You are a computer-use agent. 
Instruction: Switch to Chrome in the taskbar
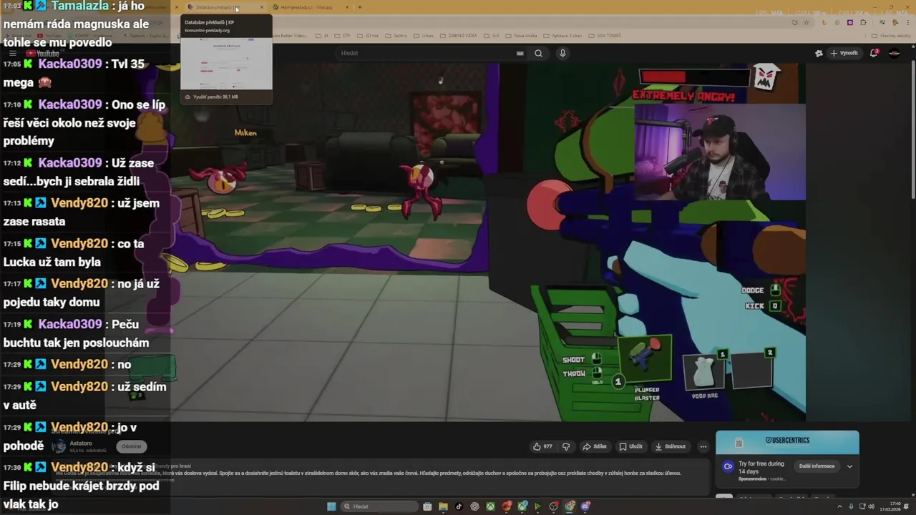[x=570, y=506]
